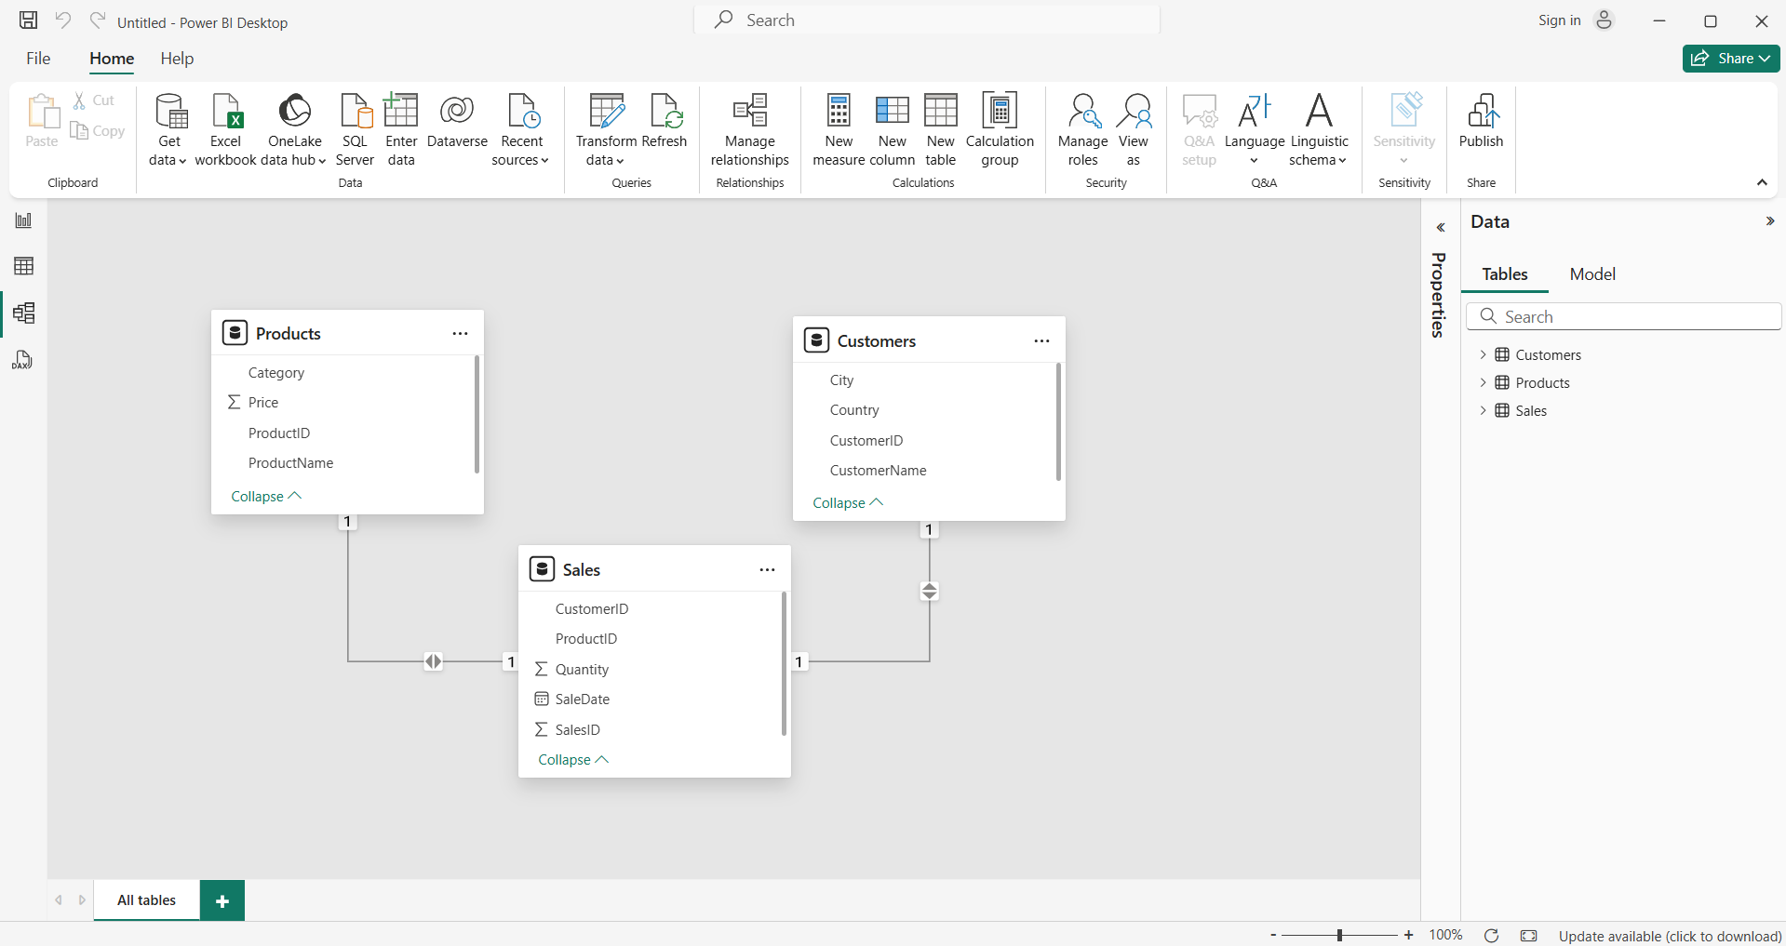
Task: Add a new layout tab
Action: coord(222,900)
